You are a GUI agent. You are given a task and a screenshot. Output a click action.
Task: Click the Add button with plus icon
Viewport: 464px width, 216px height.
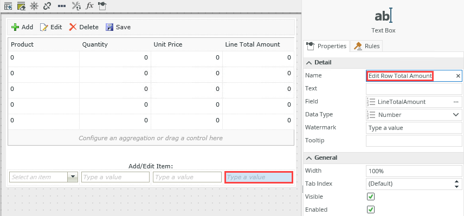tap(22, 27)
